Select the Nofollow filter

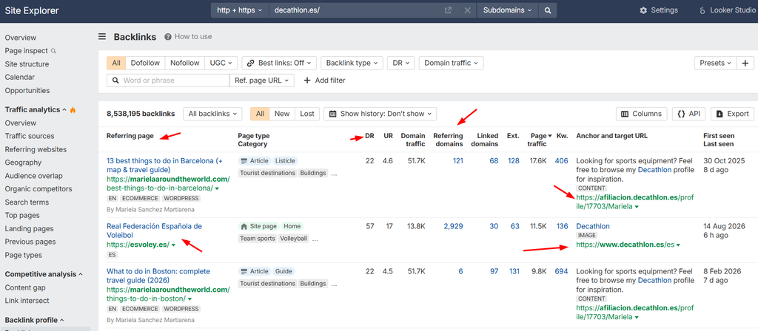[x=184, y=63]
